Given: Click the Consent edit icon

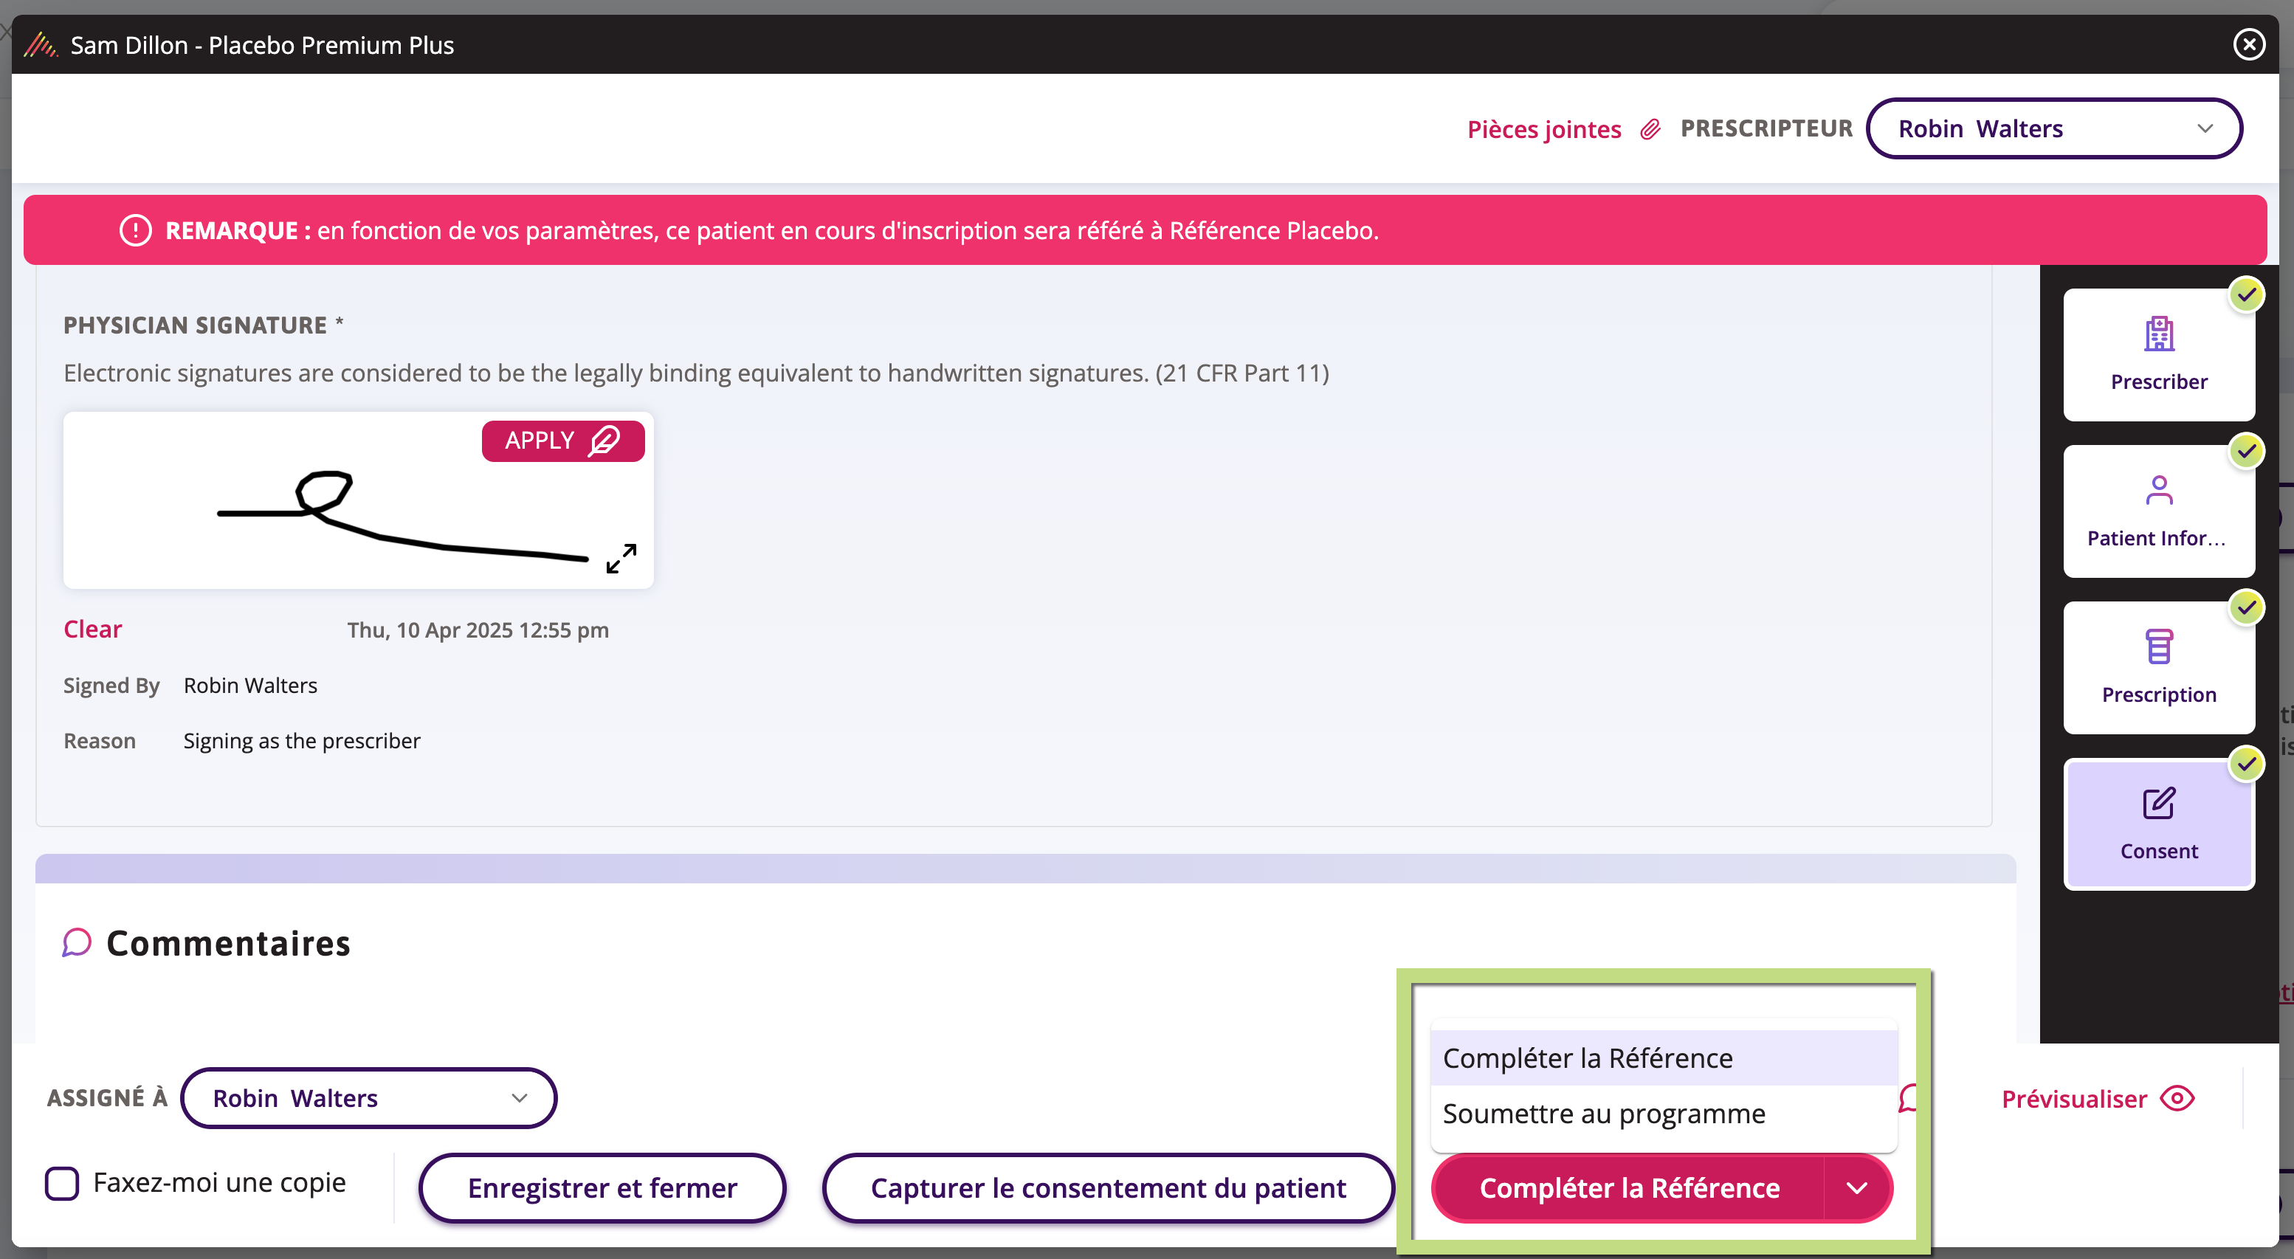Looking at the screenshot, I should [2159, 803].
